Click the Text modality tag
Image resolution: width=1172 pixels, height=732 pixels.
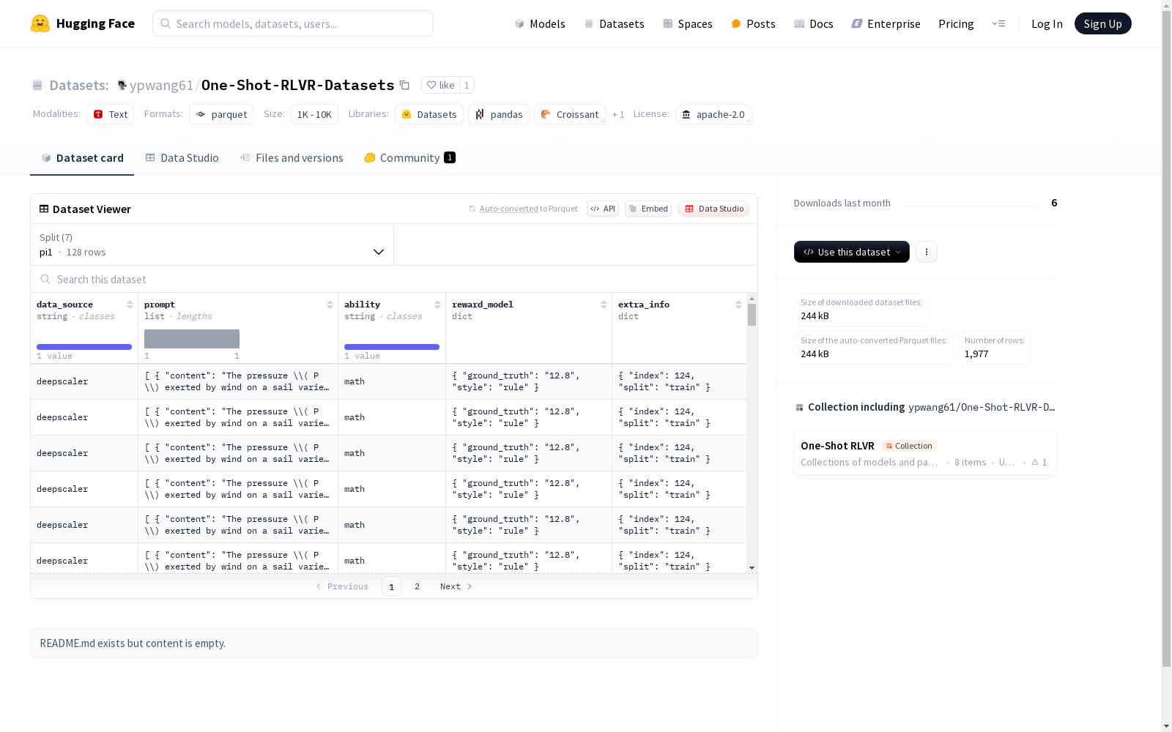pos(110,114)
